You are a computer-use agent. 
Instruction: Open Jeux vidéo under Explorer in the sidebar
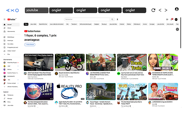[11, 105]
